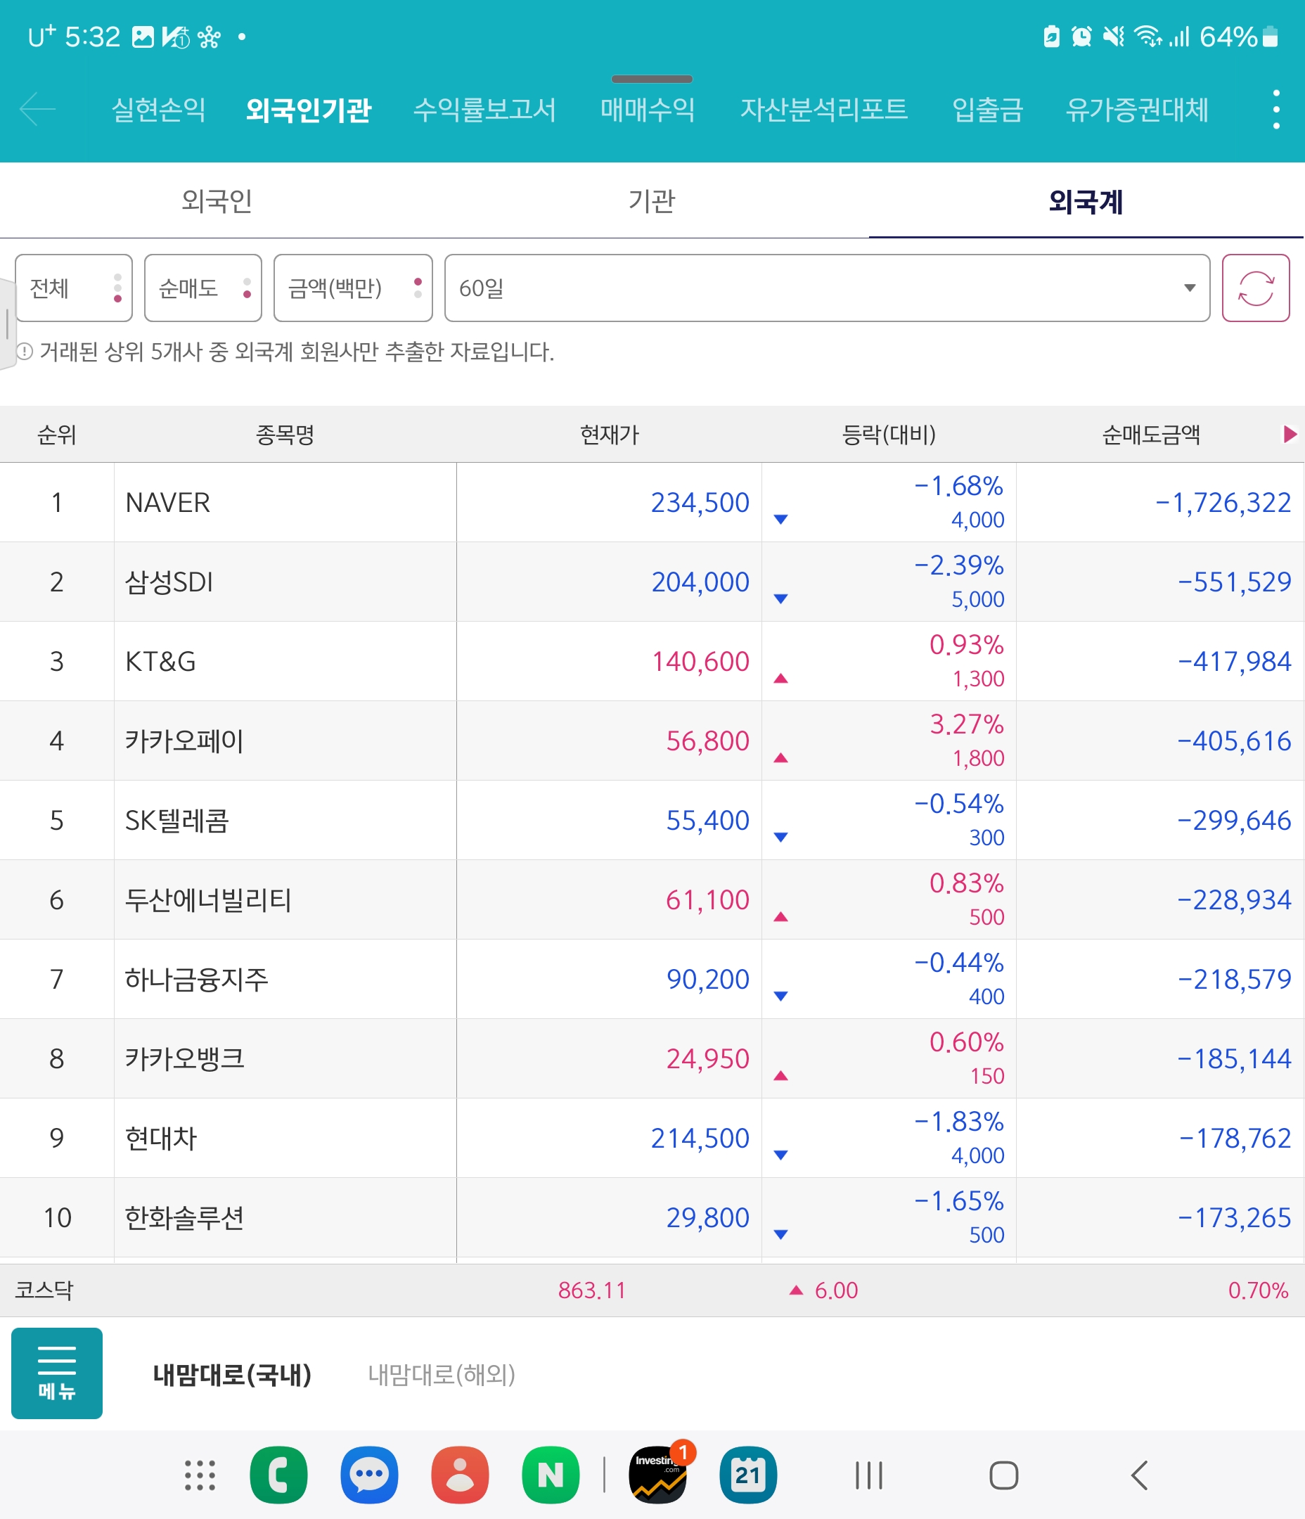Open 카카오뱅크 stock row
This screenshot has width=1305, height=1519.
[652, 1058]
